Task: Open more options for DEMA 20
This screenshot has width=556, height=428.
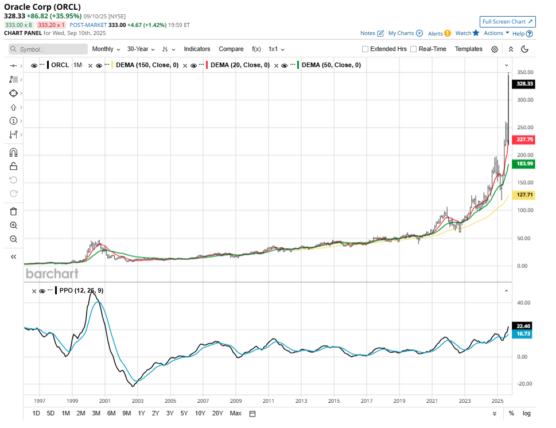Action: (x=201, y=64)
